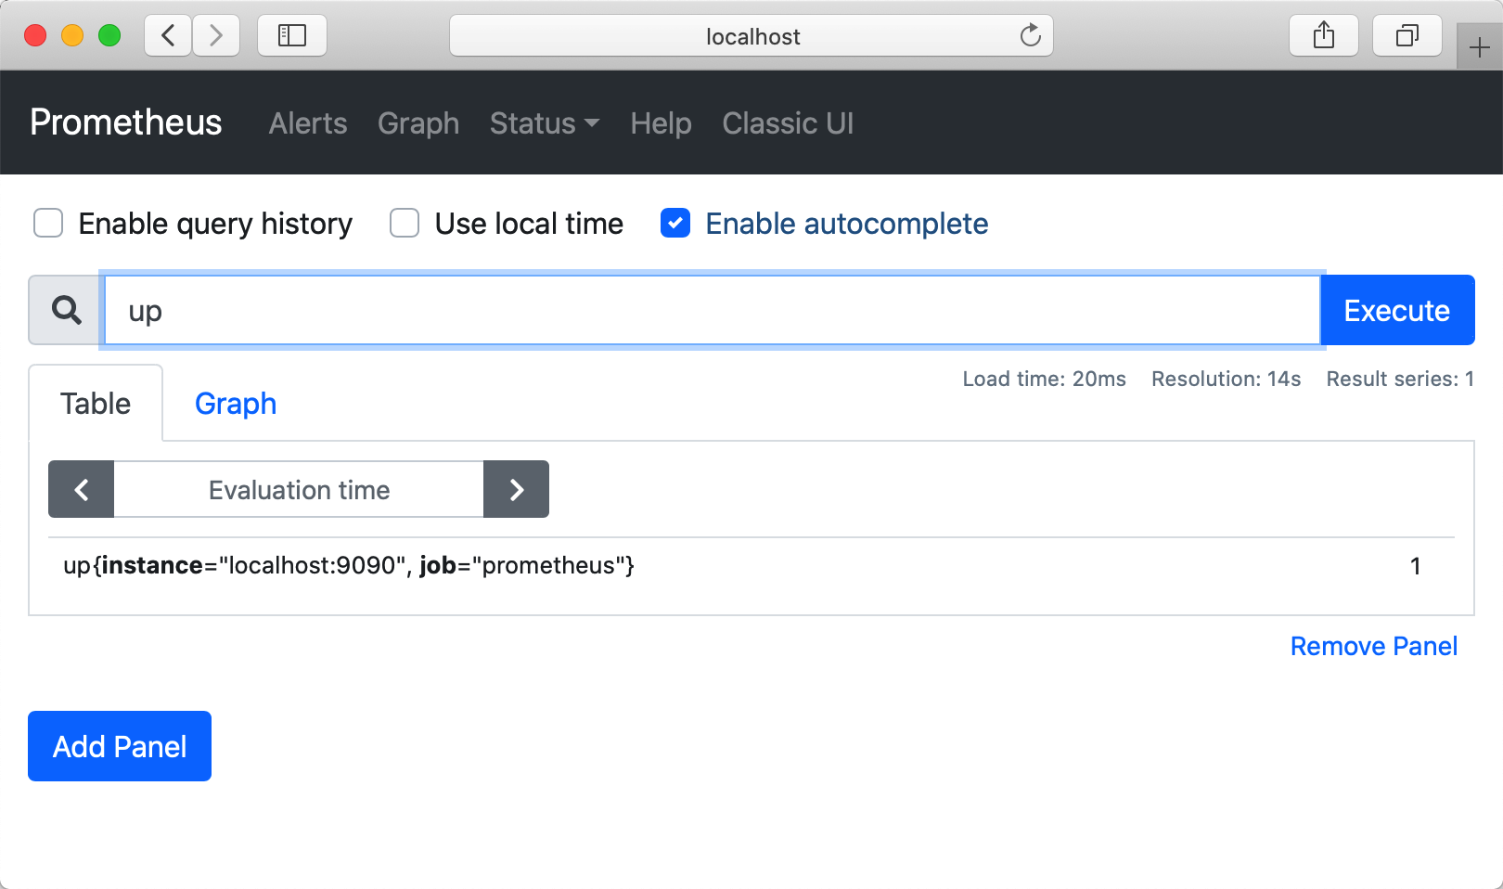
Task: Click the Load time: 20ms text
Action: coord(1044,379)
